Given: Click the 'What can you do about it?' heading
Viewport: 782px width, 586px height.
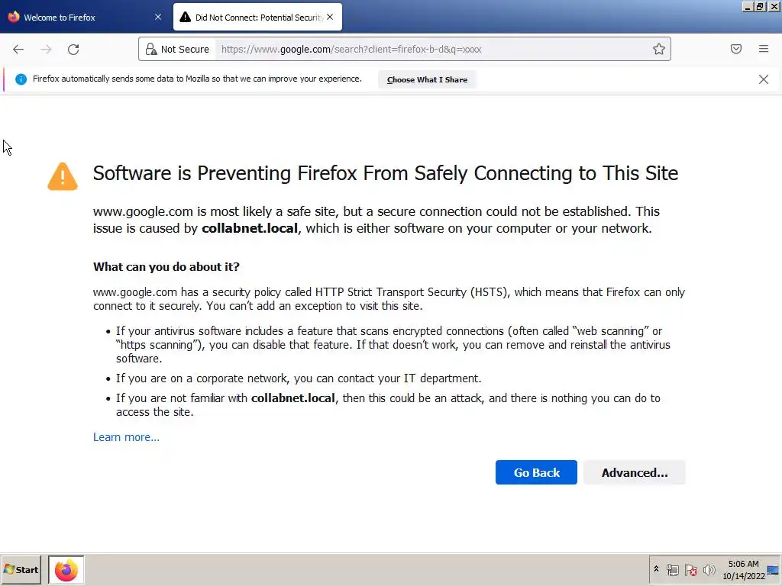Looking at the screenshot, I should 166,266.
